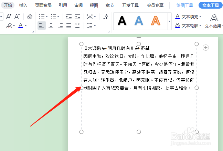Click the text box right-middle handle
This screenshot has height=151, width=223.
(197, 88)
